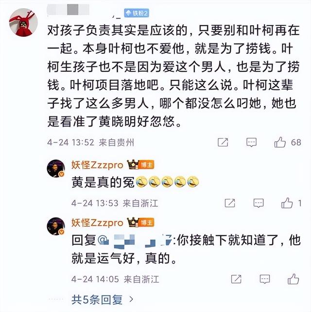The image size is (311, 312).
Task: Open reply box on the top comment
Action: point(251,142)
